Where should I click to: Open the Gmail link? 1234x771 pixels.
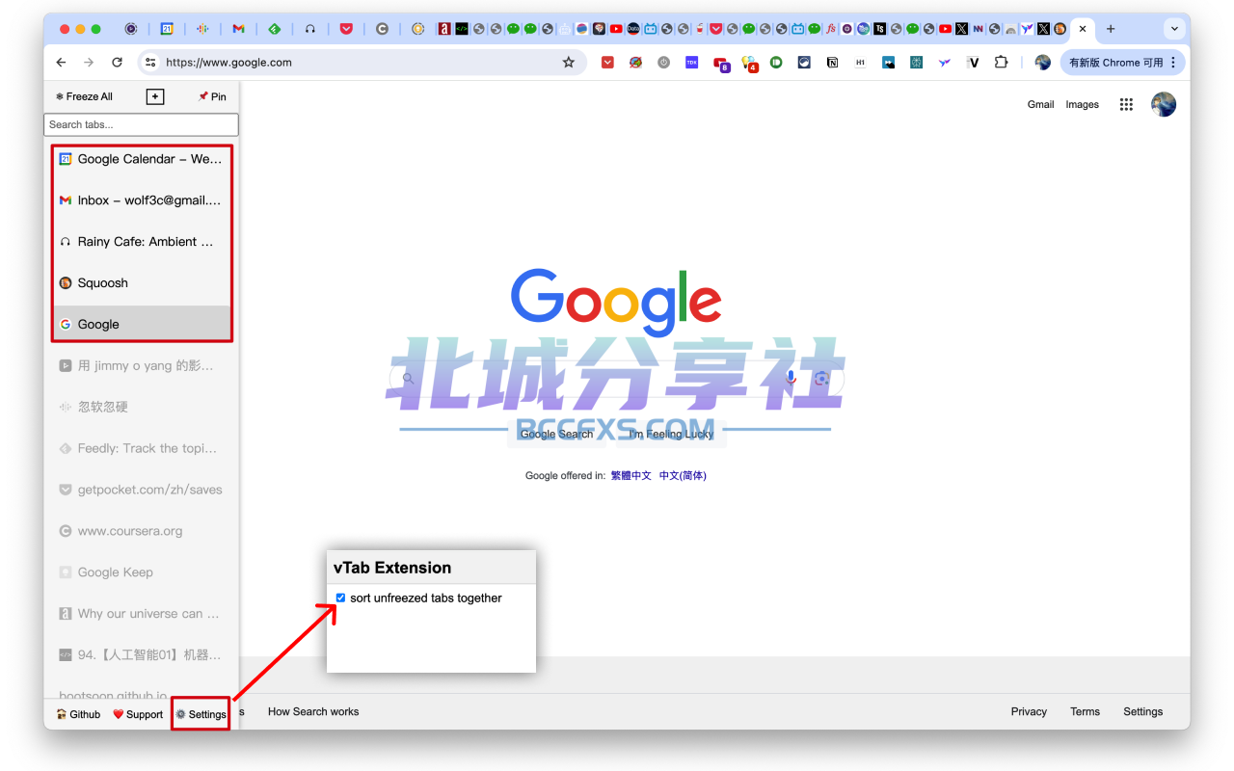[x=1040, y=104]
